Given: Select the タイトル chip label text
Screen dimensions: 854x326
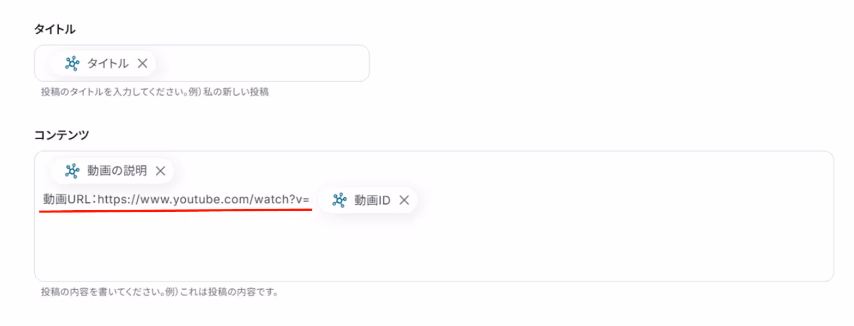Looking at the screenshot, I should 108,63.
